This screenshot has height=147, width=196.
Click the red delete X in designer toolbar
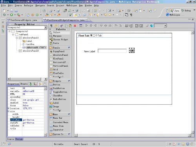[75, 26]
